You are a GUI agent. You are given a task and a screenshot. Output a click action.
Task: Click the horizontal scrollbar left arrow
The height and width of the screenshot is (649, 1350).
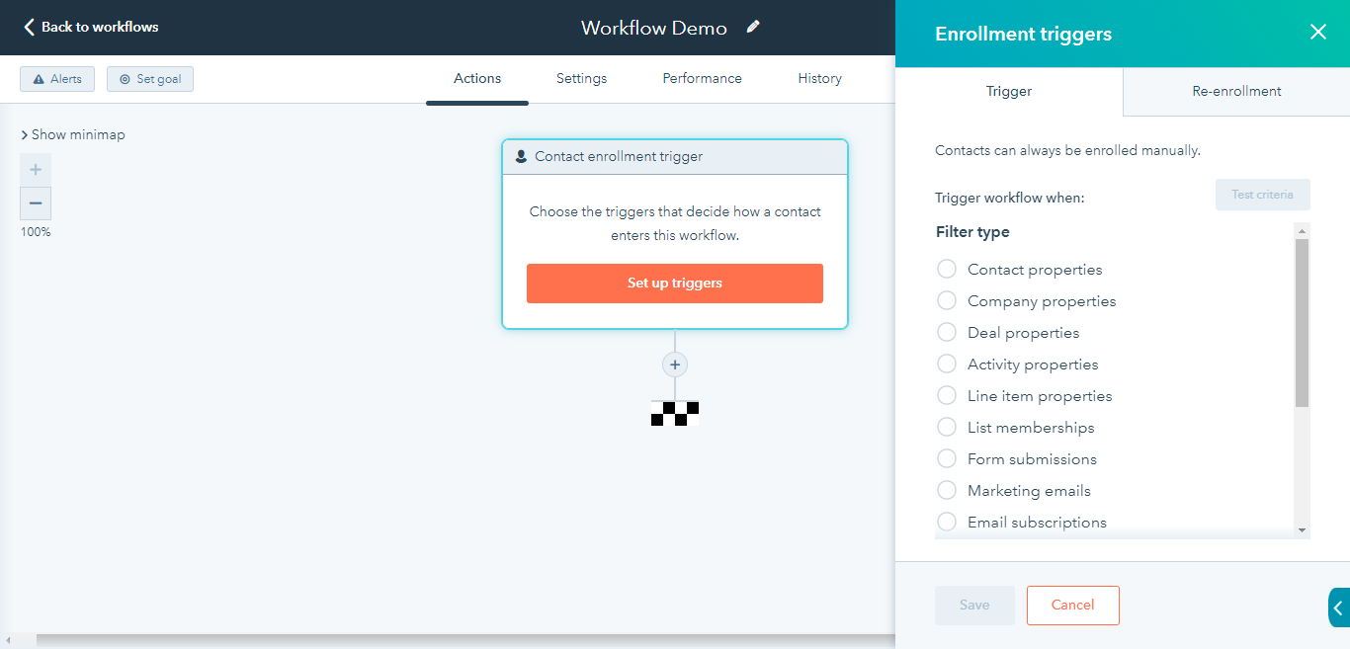6,642
